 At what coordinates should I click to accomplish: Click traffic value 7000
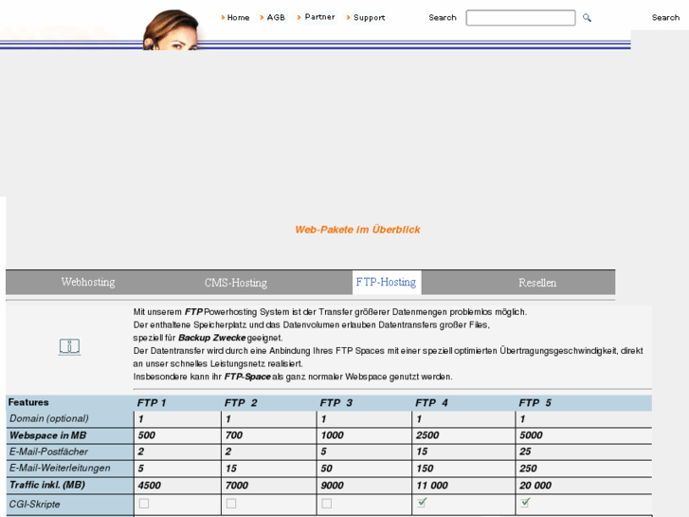pos(237,486)
